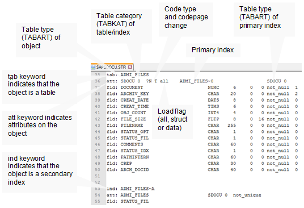Click 'fld: PATHINTERN' field line
The height and width of the screenshot is (208, 304).
pos(128,157)
